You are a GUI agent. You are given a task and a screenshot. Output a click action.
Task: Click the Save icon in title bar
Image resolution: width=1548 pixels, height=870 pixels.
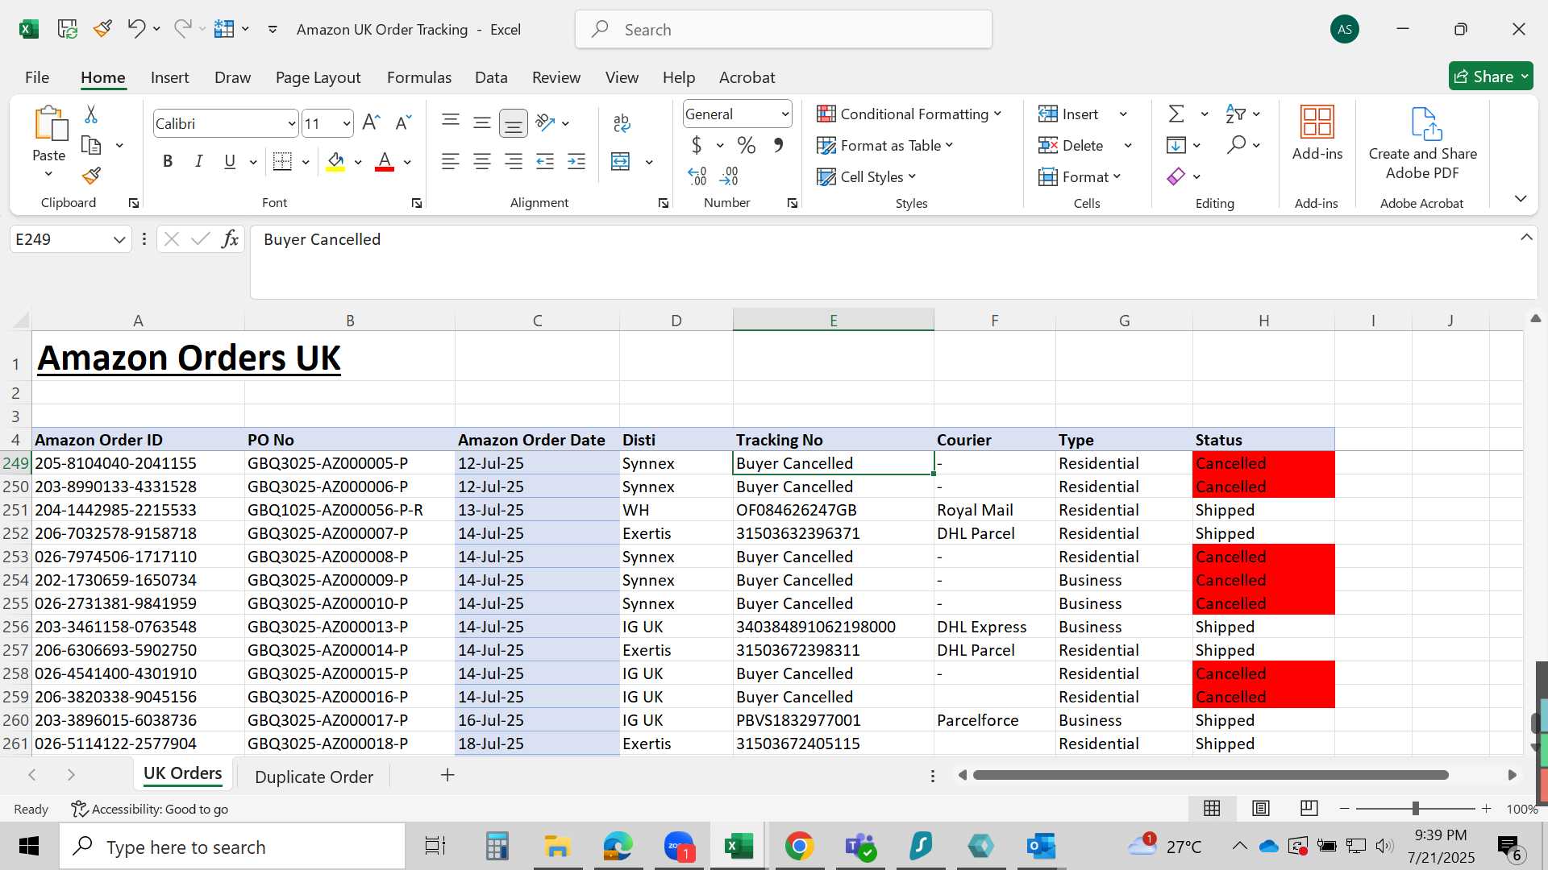68,29
